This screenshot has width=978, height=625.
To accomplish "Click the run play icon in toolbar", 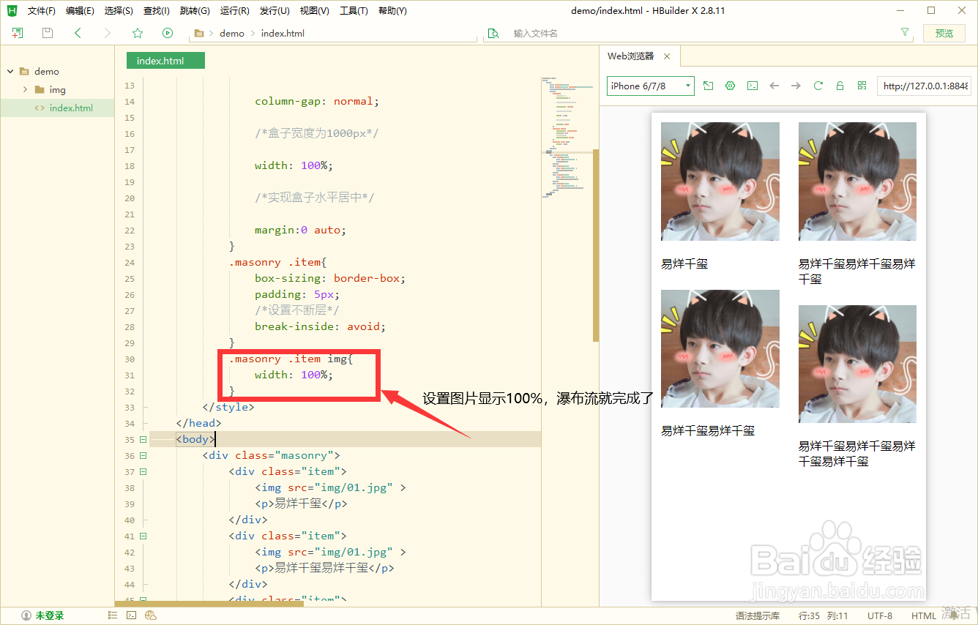I will tap(168, 33).
